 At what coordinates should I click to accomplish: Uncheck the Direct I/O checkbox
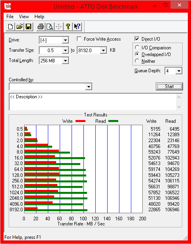click(137, 39)
